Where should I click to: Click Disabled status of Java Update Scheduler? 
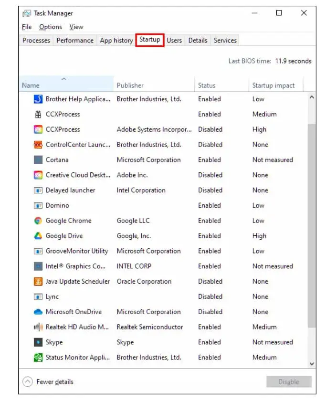(x=210, y=282)
